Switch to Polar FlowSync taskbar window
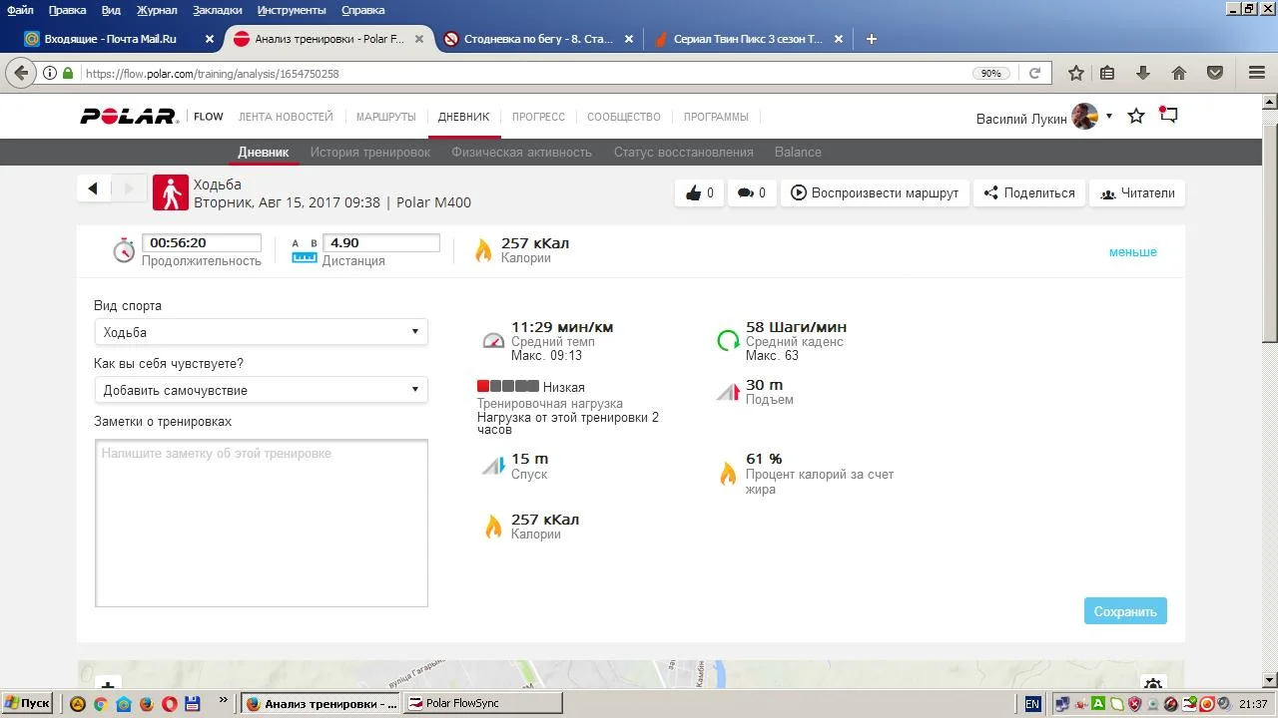This screenshot has width=1278, height=718. pyautogui.click(x=482, y=703)
